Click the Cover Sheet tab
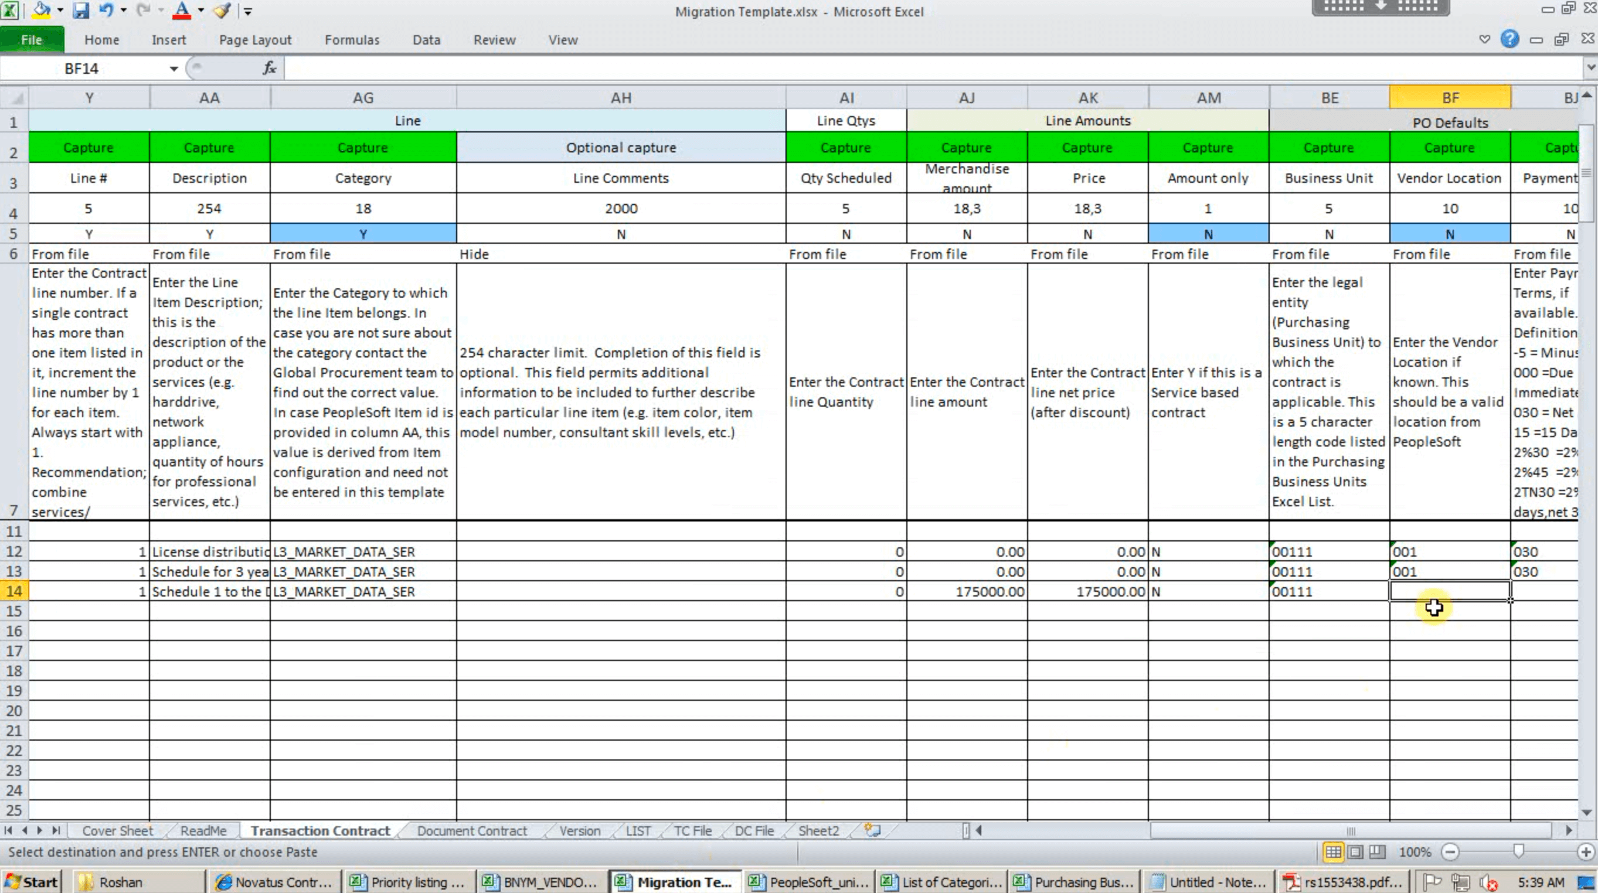1598x893 pixels. tap(116, 830)
